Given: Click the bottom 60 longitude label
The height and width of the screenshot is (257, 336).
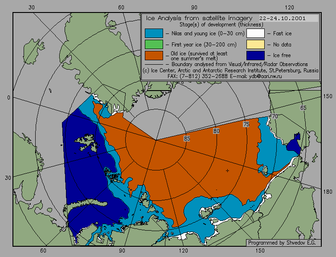Looking at the screenshot, I should (x=43, y=251).
